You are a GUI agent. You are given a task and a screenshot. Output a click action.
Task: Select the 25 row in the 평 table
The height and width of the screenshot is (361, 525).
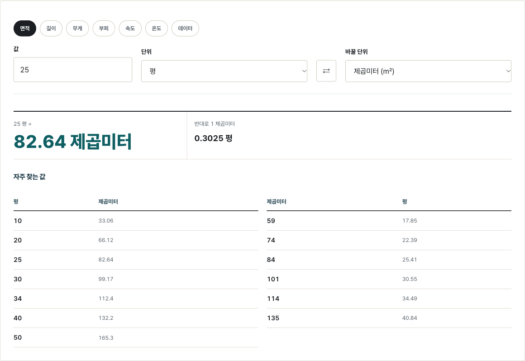pos(18,260)
